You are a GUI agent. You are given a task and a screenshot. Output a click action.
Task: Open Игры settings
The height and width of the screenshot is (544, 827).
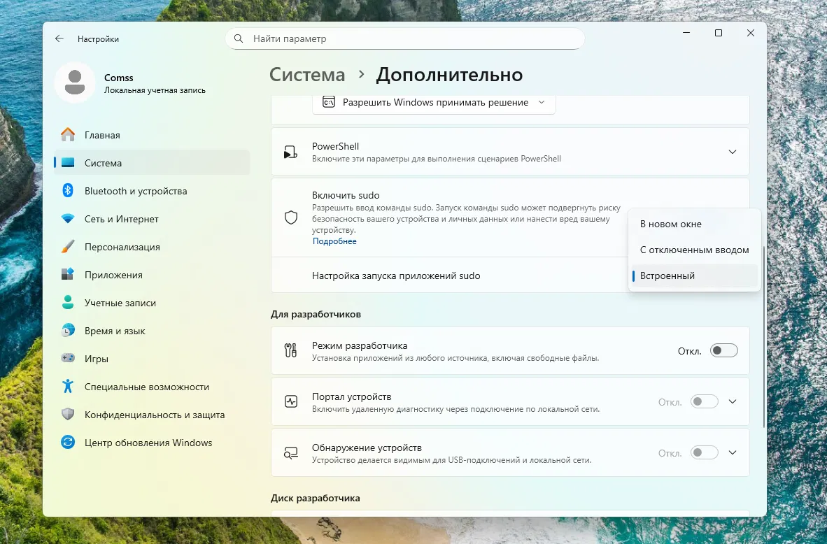152,359
